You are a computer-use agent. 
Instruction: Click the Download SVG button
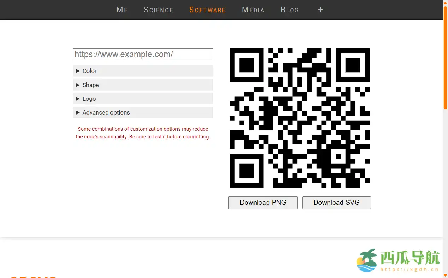(x=336, y=202)
